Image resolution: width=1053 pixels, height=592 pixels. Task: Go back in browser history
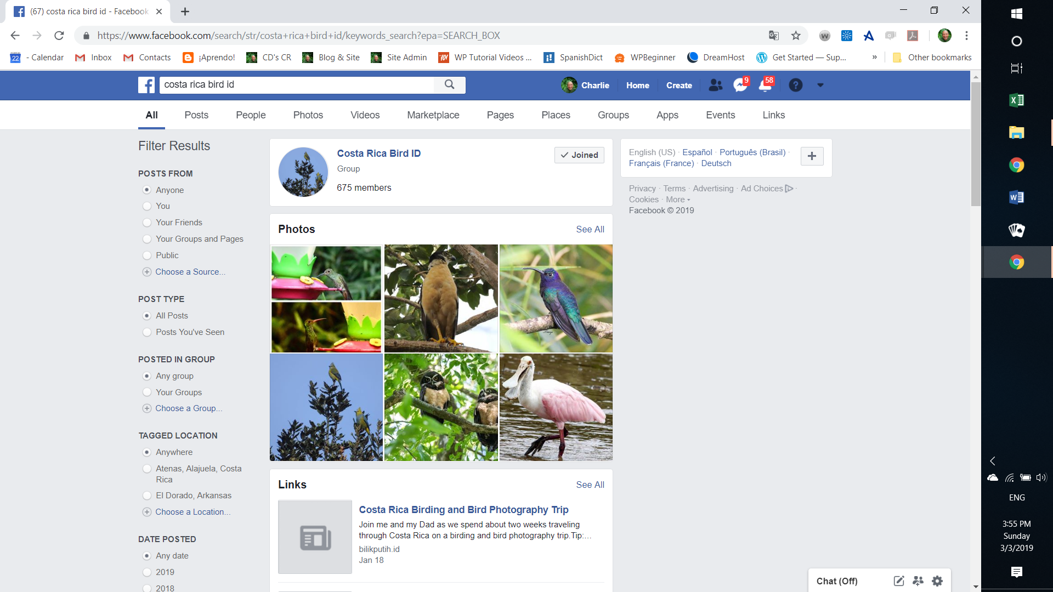[15, 36]
